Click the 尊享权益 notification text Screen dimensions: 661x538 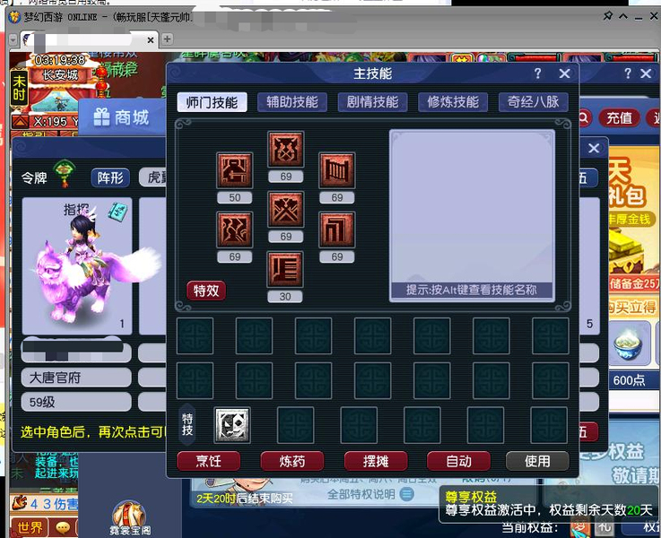pos(471,497)
